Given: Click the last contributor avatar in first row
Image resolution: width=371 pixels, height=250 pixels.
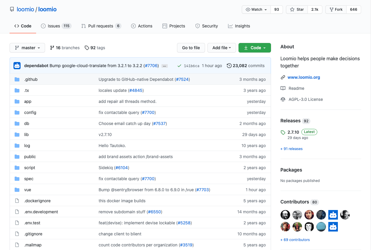Looking at the screenshot, I should point(345,215).
